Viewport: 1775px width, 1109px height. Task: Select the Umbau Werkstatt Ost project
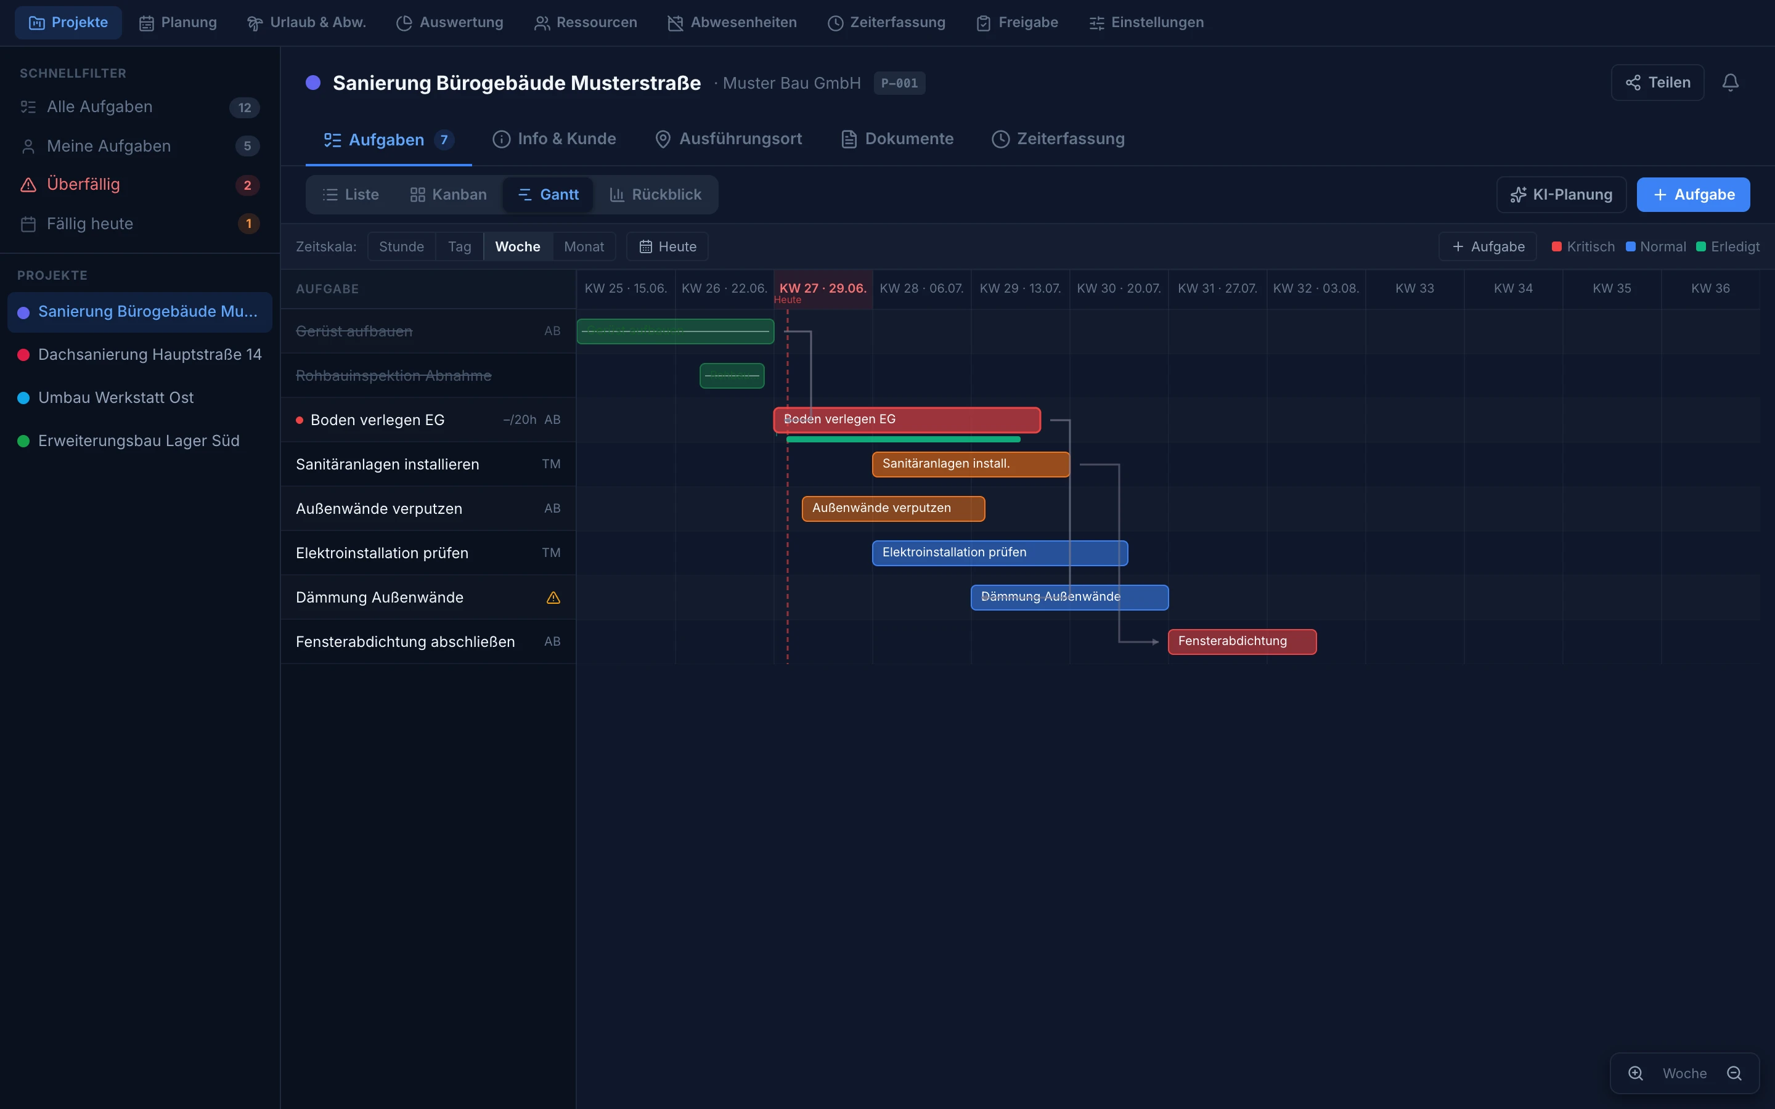[x=139, y=397]
